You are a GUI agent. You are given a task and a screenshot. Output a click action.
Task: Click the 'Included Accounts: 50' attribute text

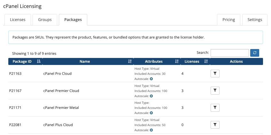(x=150, y=125)
